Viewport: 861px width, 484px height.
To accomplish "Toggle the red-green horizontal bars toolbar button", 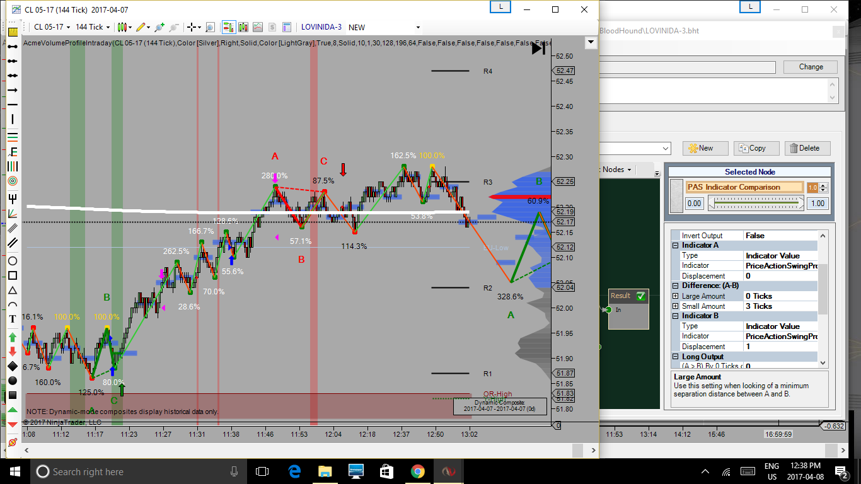I will [x=228, y=27].
